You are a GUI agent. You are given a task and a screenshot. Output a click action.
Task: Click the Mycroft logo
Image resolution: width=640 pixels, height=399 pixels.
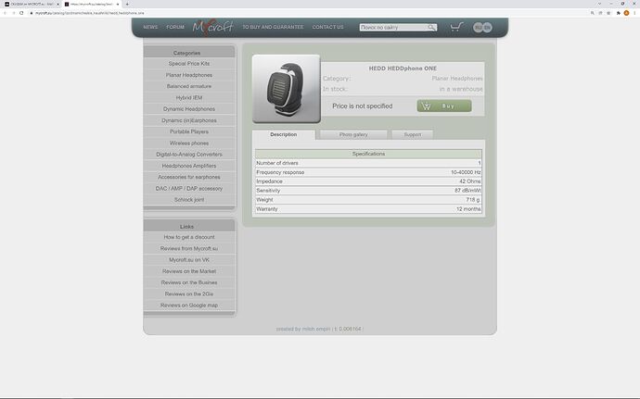[x=212, y=27]
